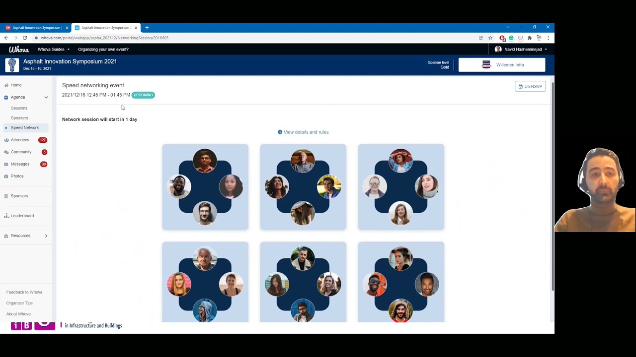636x357 pixels.
Task: Open Feedback to Whova link
Action: [x=24, y=292]
